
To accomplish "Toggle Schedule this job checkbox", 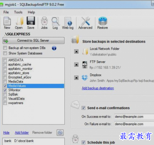I will click(x=83, y=142).
